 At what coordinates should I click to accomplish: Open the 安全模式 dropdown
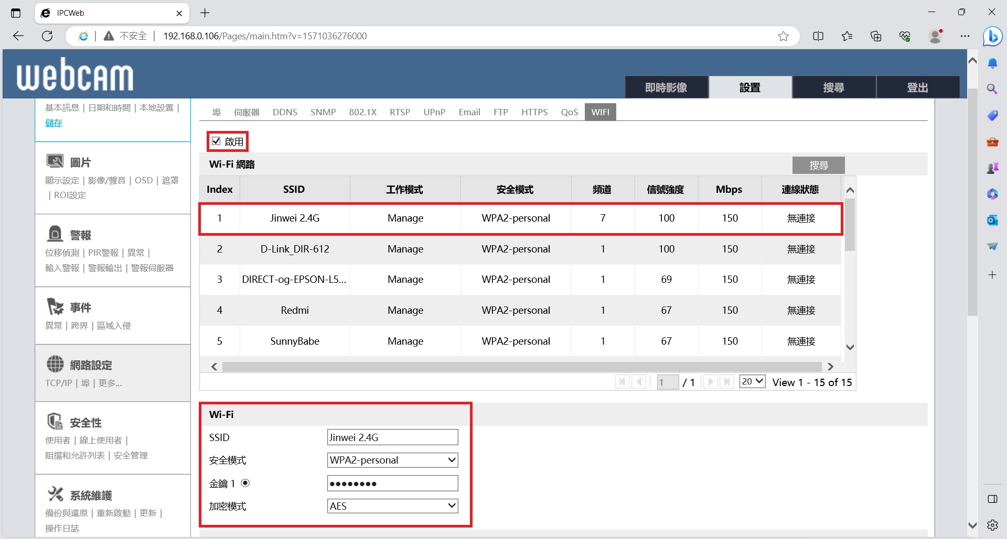coord(392,460)
